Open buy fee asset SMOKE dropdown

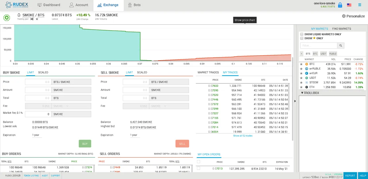(71, 106)
